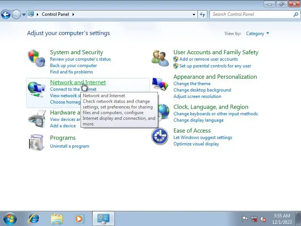Click the Show desktop strip
Image resolution: width=301 pixels, height=226 pixels.
tap(299, 218)
